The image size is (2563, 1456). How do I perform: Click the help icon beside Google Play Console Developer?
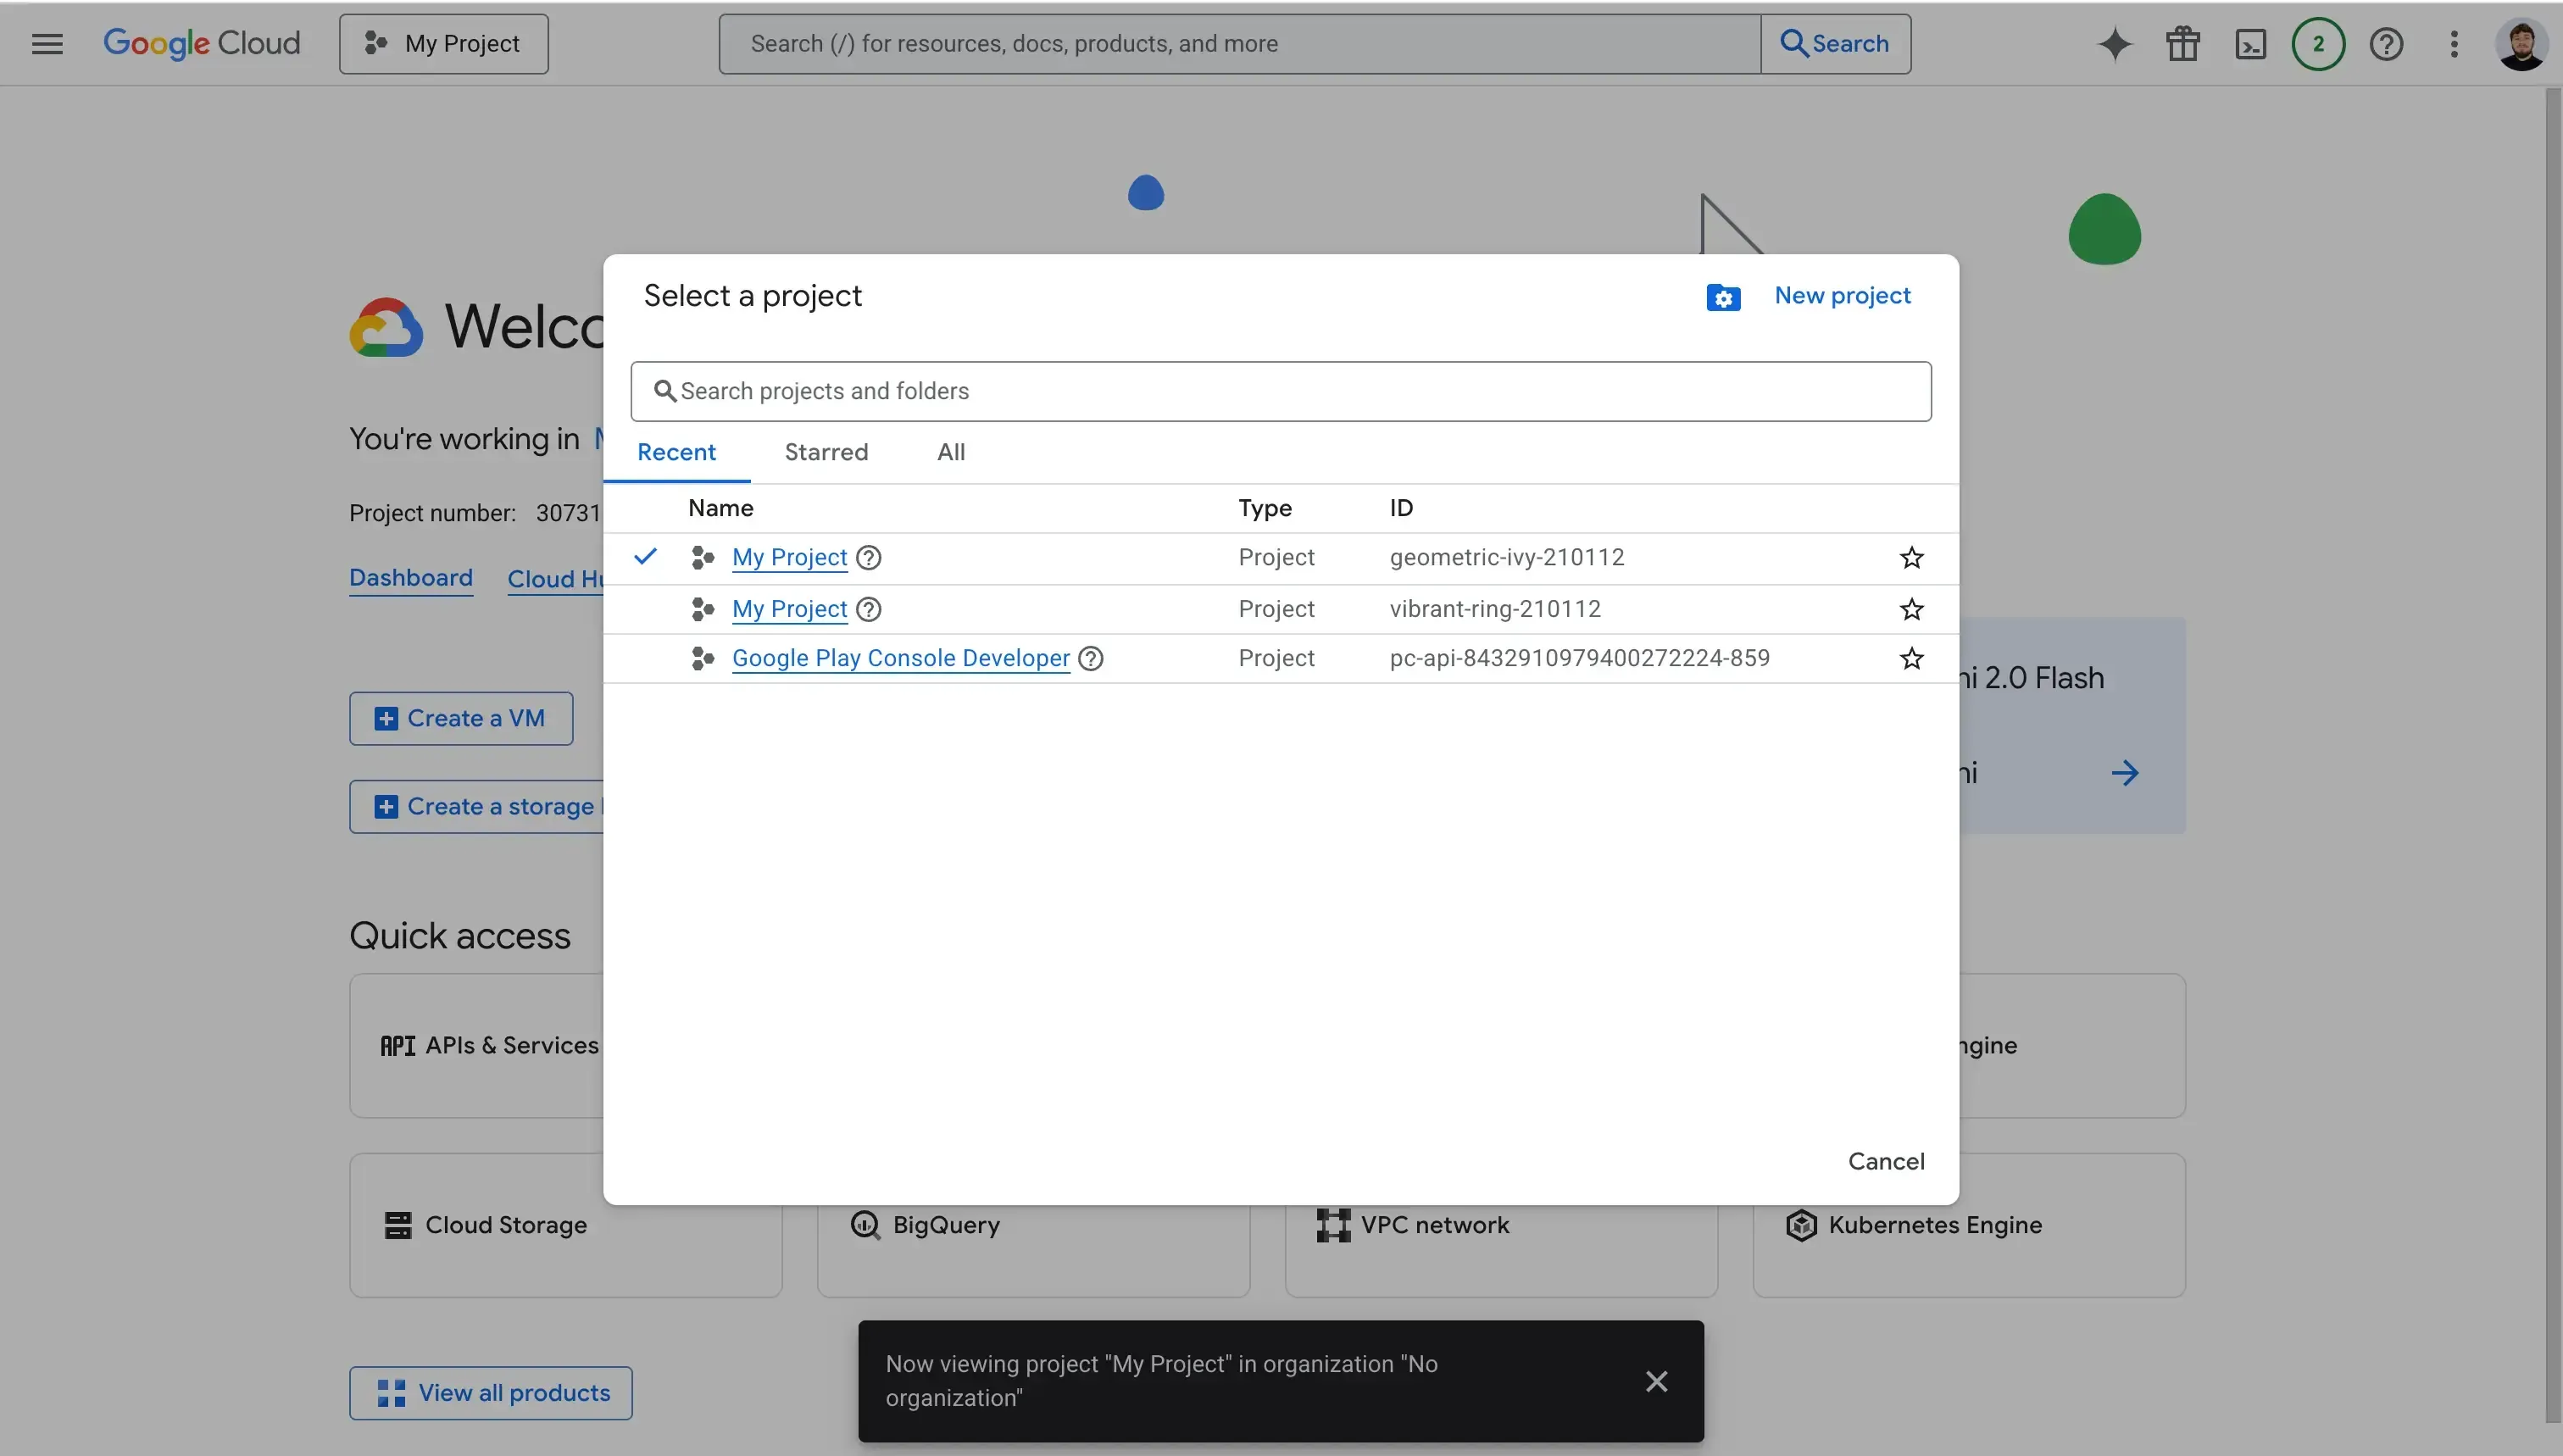1090,658
